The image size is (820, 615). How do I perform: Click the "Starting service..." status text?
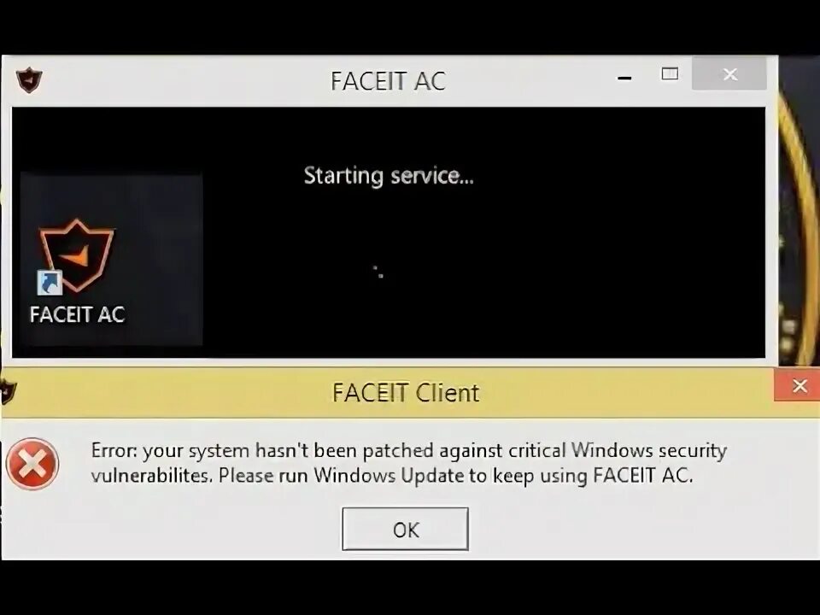[389, 176]
